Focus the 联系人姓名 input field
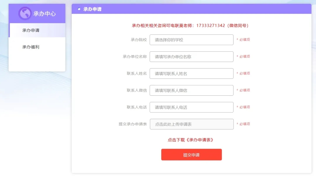Image resolution: width=316 pixels, height=176 pixels. tap(191, 74)
